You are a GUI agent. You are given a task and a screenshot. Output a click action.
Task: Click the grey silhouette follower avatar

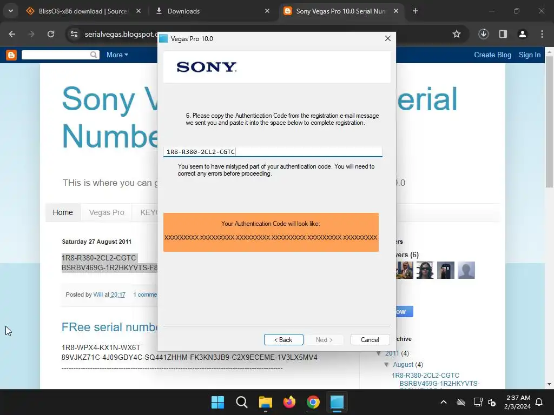(x=466, y=270)
